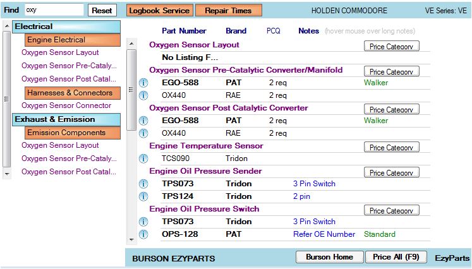
Task: Select part number TCS090
Action: pyautogui.click(x=176, y=158)
